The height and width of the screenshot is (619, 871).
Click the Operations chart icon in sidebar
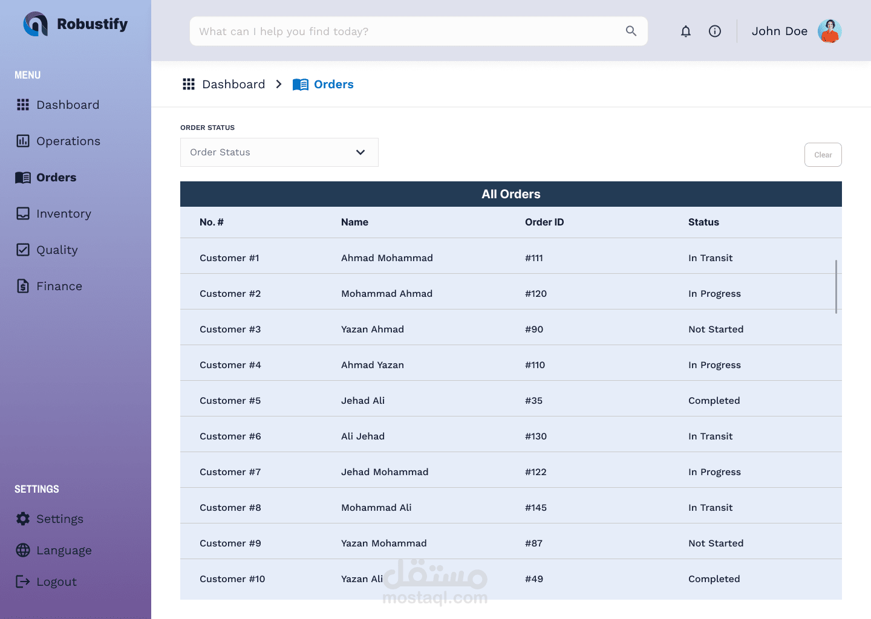23,141
